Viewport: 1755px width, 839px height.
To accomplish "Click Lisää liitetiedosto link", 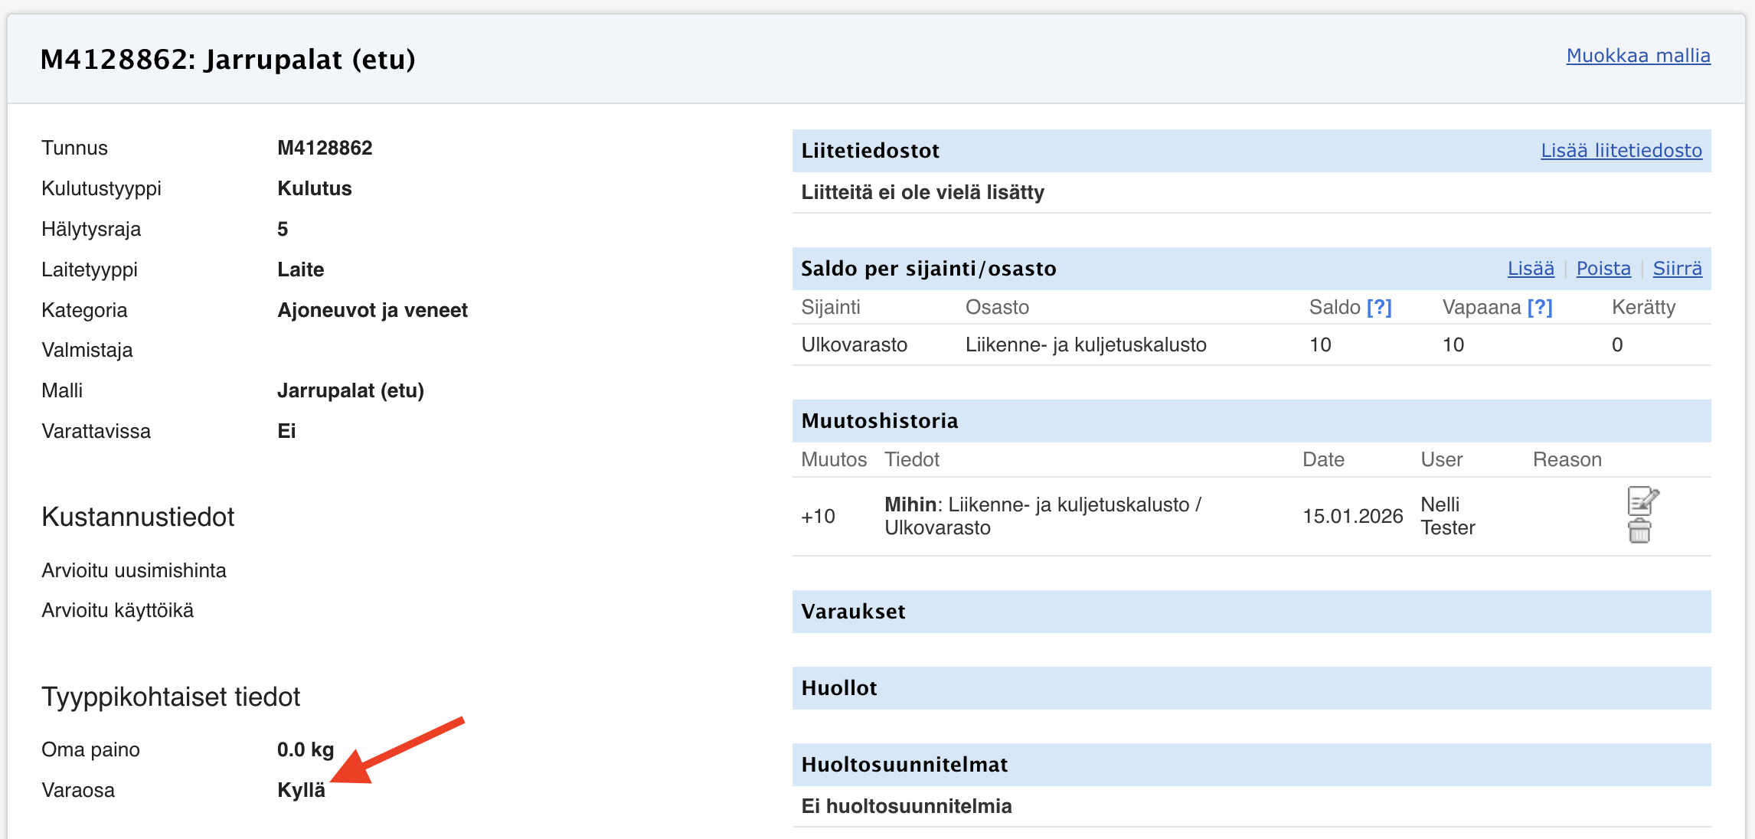I will click(x=1621, y=150).
